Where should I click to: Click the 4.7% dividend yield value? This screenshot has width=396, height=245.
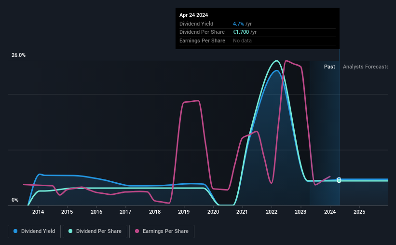(x=238, y=24)
